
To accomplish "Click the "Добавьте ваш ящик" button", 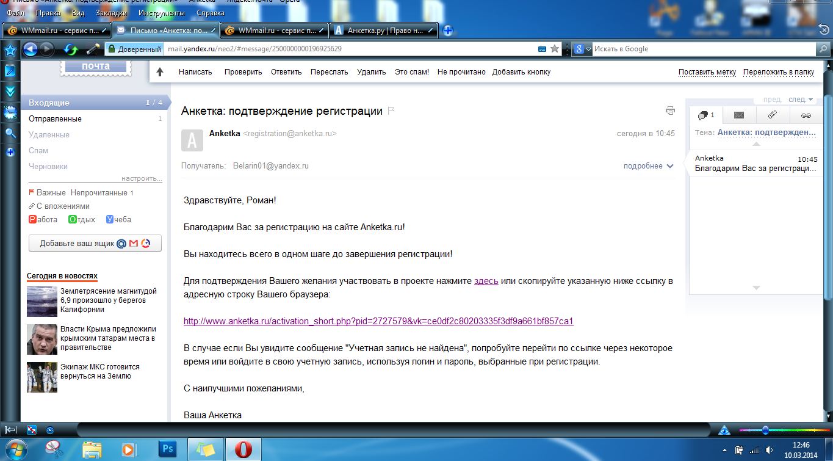I will 95,243.
